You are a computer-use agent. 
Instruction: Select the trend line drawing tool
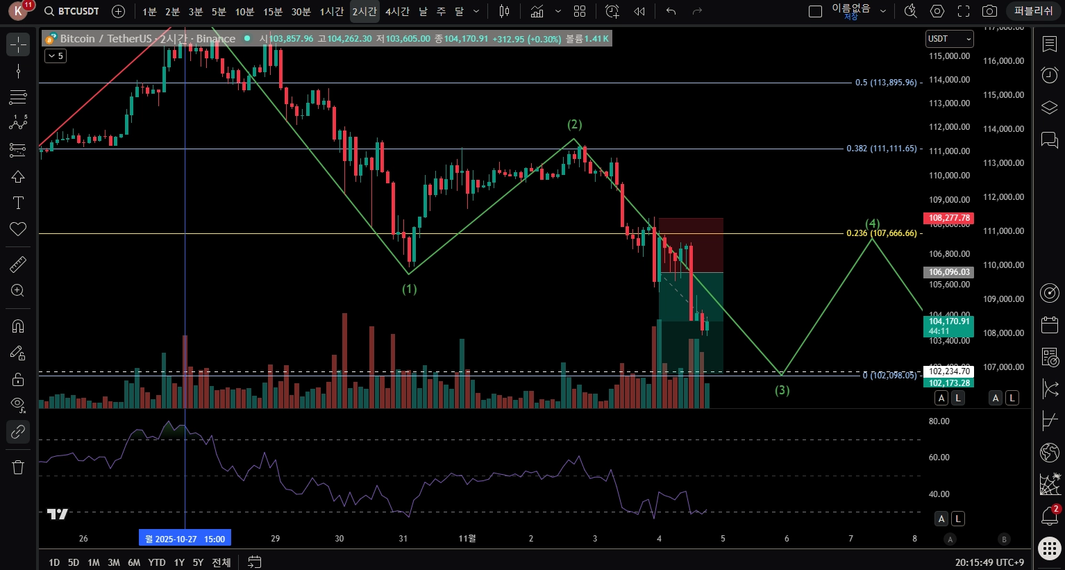[18, 71]
